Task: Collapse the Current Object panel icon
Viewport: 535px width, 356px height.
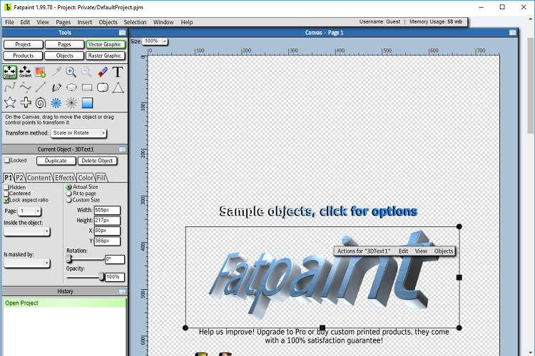Action: 122,150
